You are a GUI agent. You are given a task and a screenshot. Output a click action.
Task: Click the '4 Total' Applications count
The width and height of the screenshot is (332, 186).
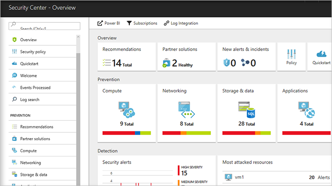(x=306, y=124)
